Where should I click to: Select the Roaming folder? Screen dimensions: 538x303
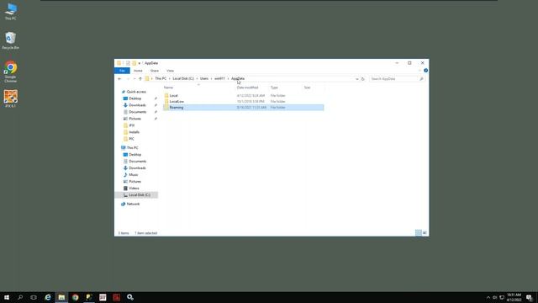point(243,108)
